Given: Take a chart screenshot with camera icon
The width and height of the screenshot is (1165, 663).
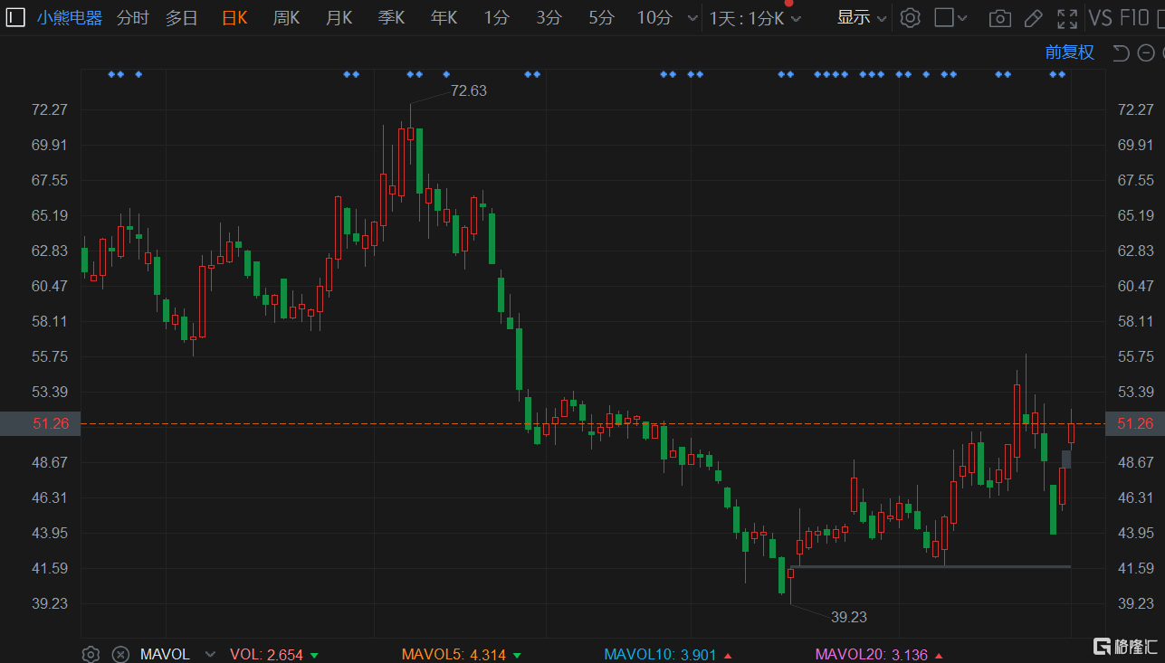Looking at the screenshot, I should tap(999, 18).
